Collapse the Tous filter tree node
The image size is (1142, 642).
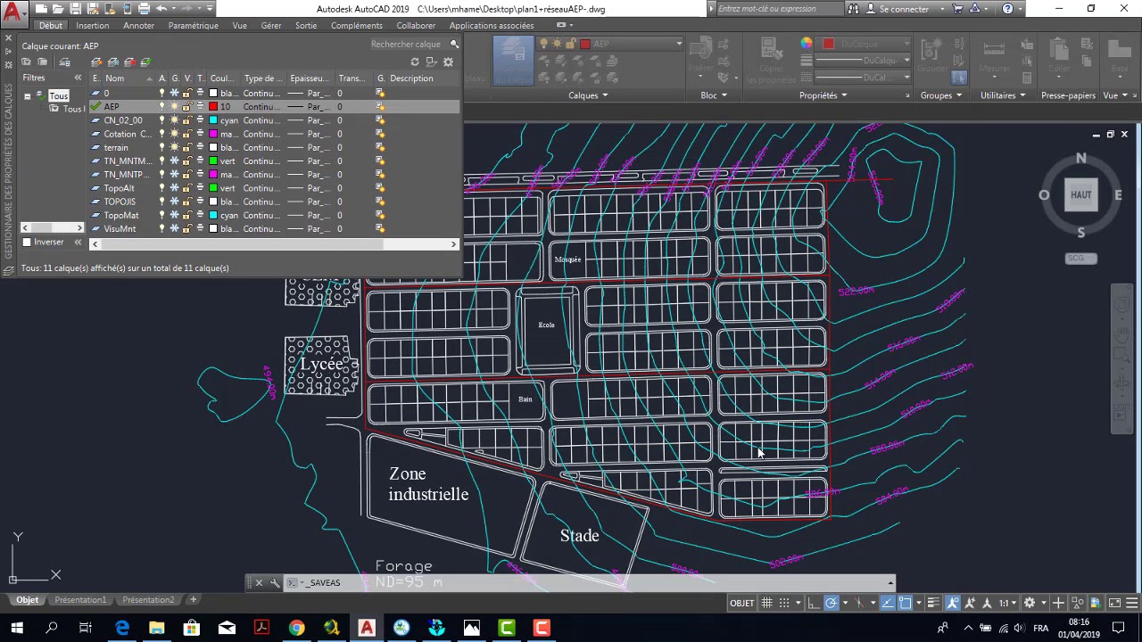(28, 95)
